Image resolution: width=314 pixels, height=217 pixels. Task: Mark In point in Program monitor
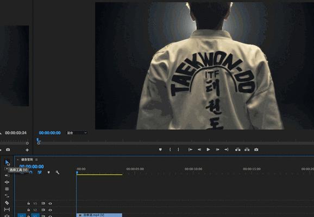(170, 149)
